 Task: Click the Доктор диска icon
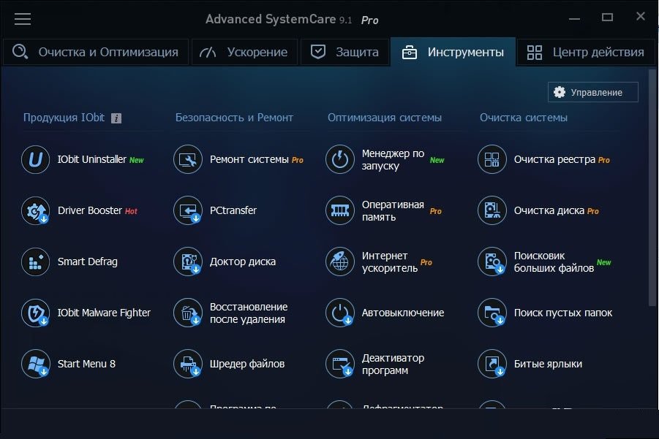pyautogui.click(x=188, y=262)
